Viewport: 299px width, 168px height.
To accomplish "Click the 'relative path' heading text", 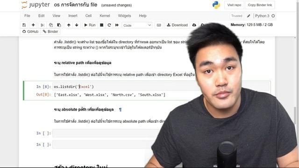I will [83, 63].
